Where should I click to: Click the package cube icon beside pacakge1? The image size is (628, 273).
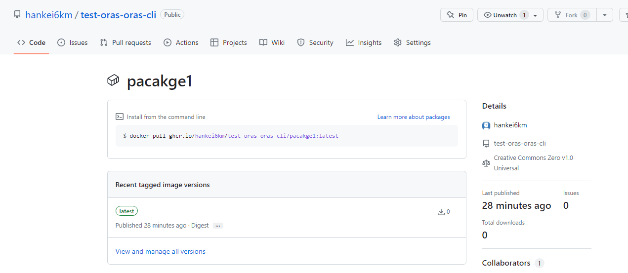(x=113, y=80)
